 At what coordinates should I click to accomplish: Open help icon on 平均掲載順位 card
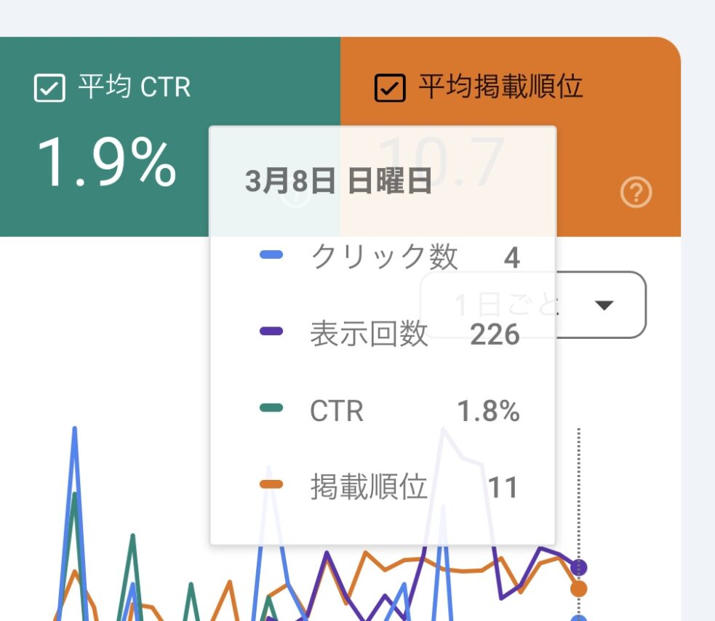click(x=636, y=193)
